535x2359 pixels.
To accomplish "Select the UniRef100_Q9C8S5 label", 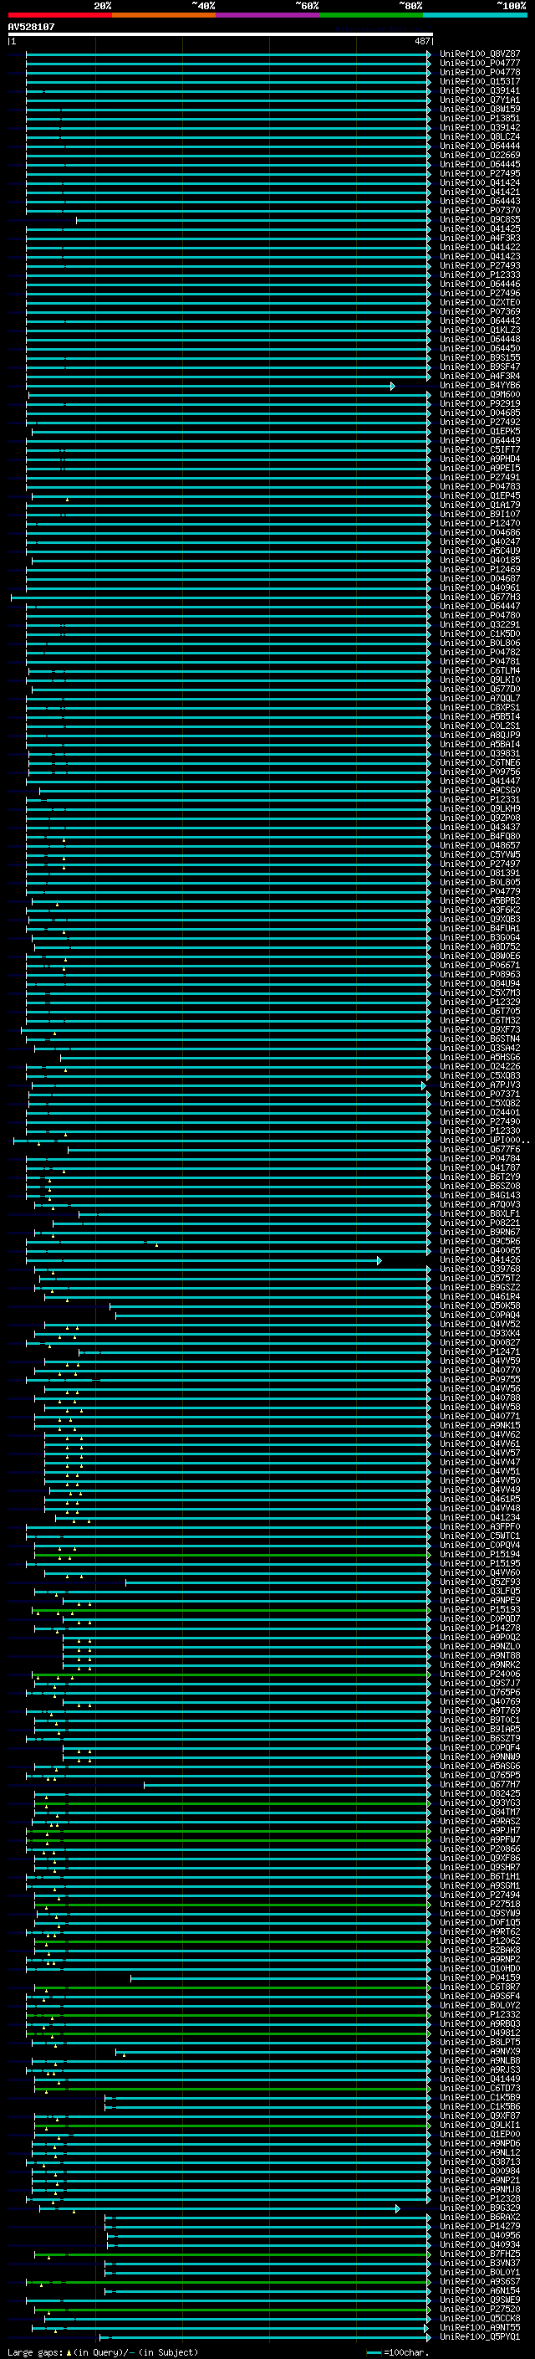I will [x=479, y=220].
